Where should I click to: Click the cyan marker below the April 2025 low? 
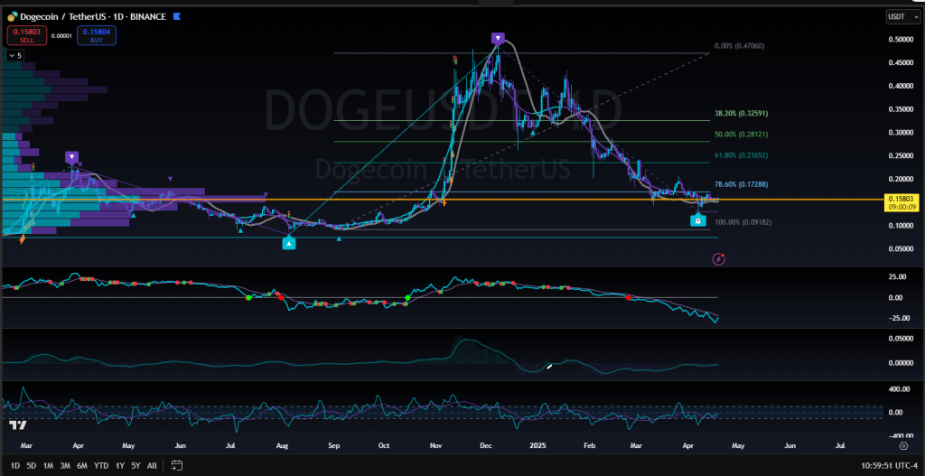click(698, 220)
